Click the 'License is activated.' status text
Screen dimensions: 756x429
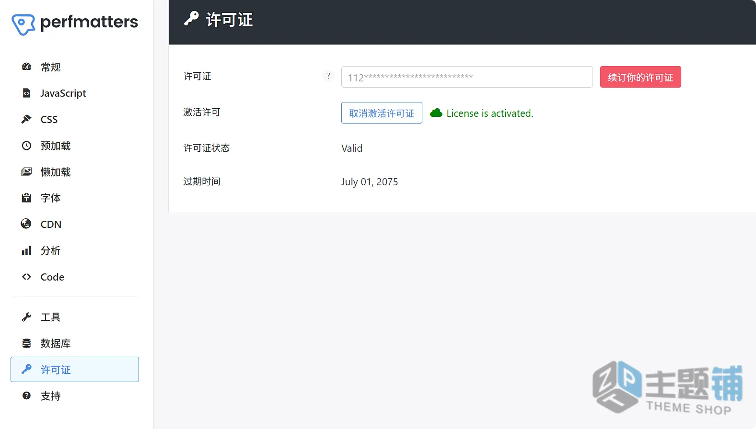click(x=490, y=113)
